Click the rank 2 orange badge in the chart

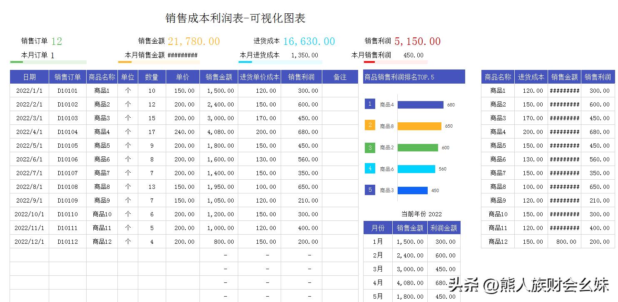tap(370, 126)
